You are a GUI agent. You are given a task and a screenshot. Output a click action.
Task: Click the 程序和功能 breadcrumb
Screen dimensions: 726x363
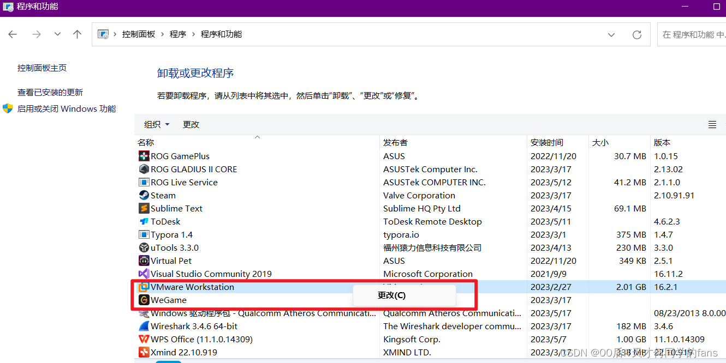click(221, 34)
